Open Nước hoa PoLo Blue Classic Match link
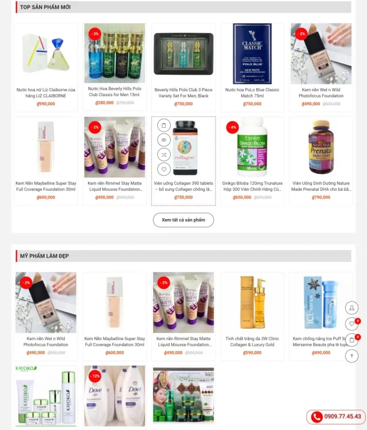The width and height of the screenshot is (367, 430). tap(252, 93)
